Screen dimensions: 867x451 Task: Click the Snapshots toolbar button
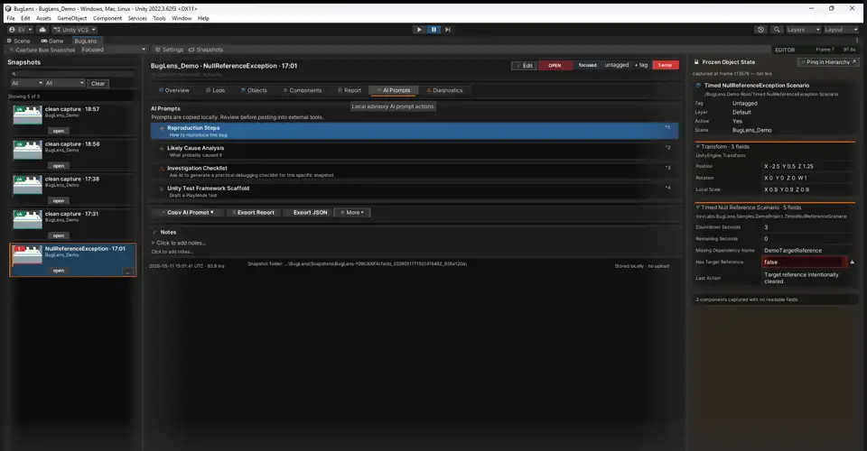pos(206,50)
